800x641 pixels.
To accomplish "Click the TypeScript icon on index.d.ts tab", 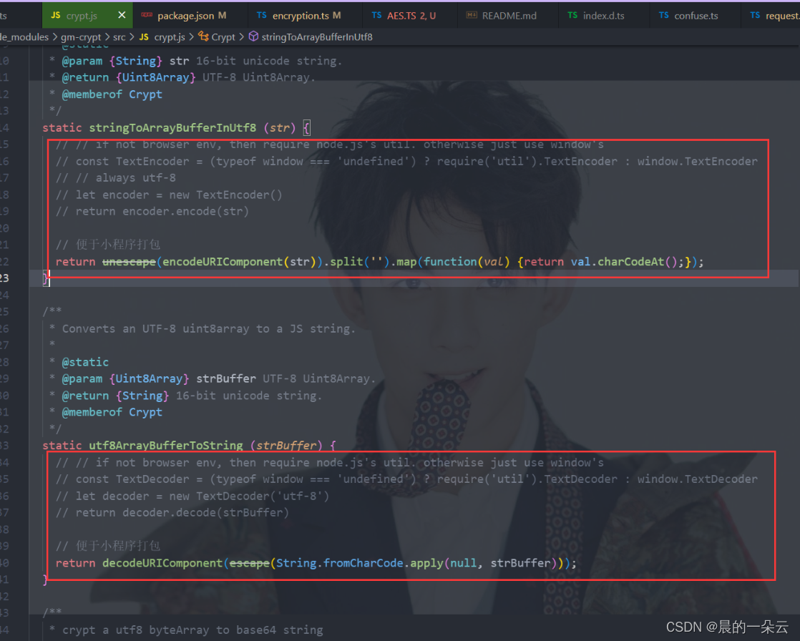I will pyautogui.click(x=572, y=14).
